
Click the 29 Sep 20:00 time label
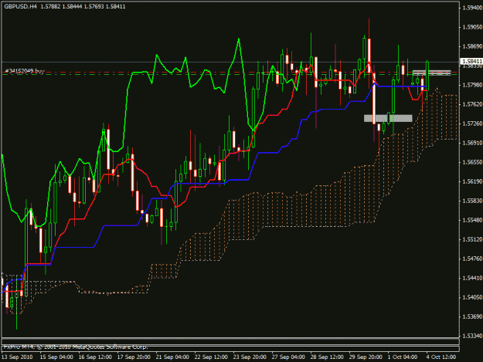(366, 357)
